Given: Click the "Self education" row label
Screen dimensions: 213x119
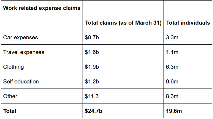Looking at the screenshot, I should 21,82.
